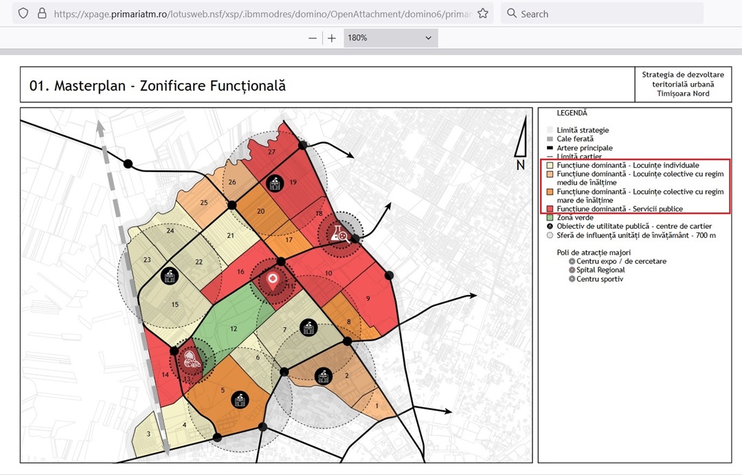Viewport: 742px width, 475px height.
Task: Click the Poli de atracție majori text
Action: click(x=594, y=252)
